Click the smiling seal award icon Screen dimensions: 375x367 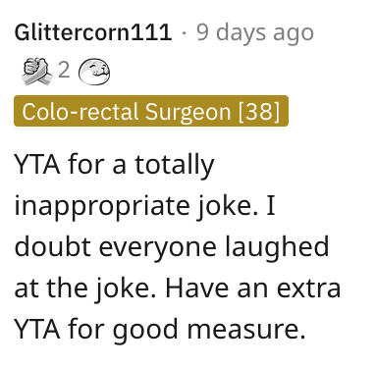point(94,71)
